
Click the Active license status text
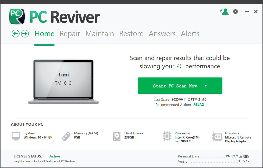pyautogui.click(x=55, y=156)
